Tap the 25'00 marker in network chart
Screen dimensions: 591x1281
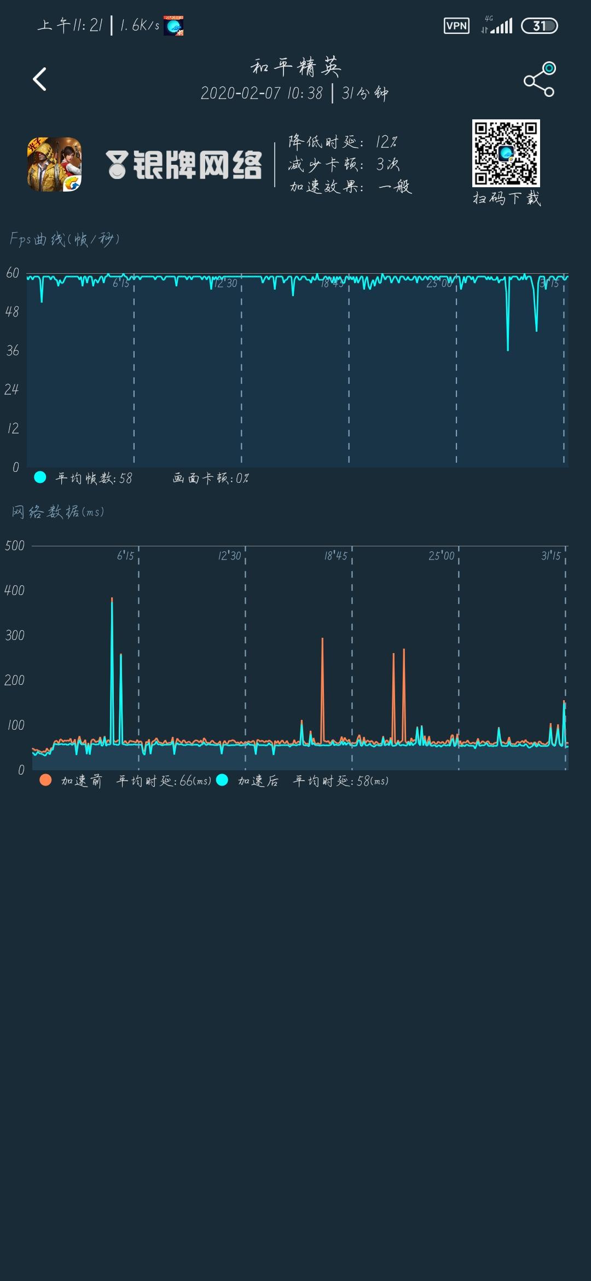point(442,556)
